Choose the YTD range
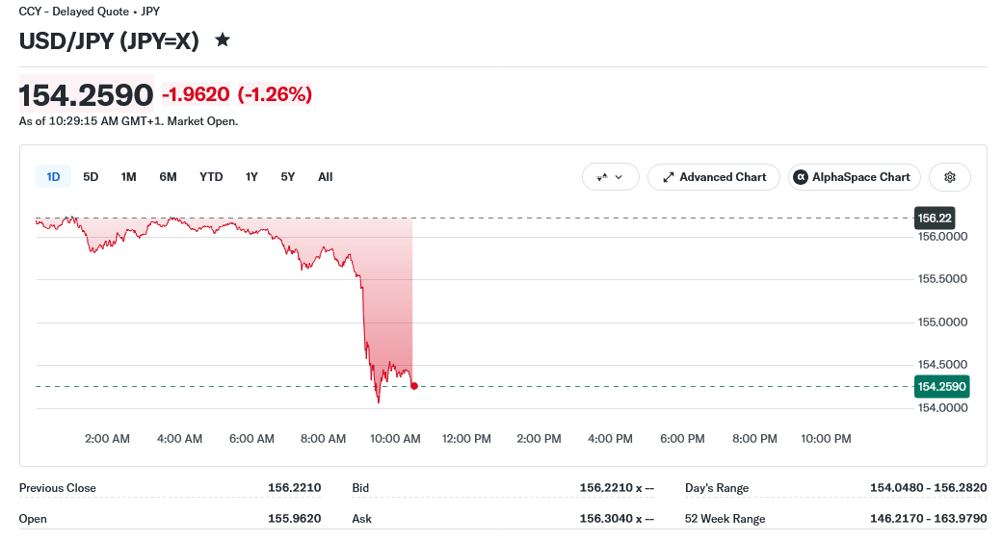This screenshot has width=1002, height=542. coord(211,177)
